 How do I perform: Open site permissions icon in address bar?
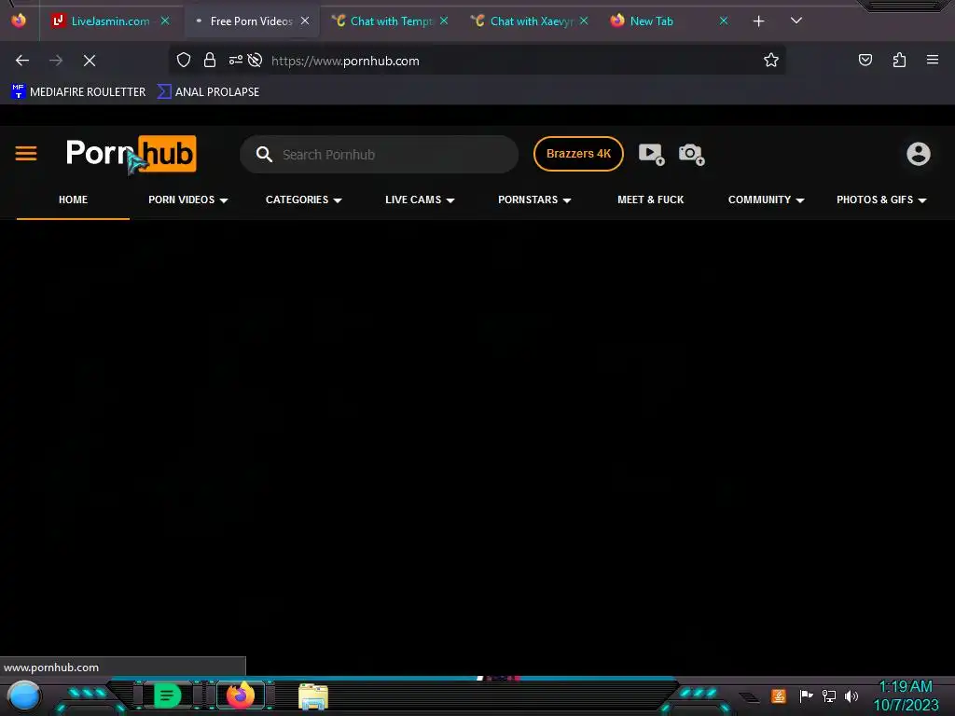[236, 60]
